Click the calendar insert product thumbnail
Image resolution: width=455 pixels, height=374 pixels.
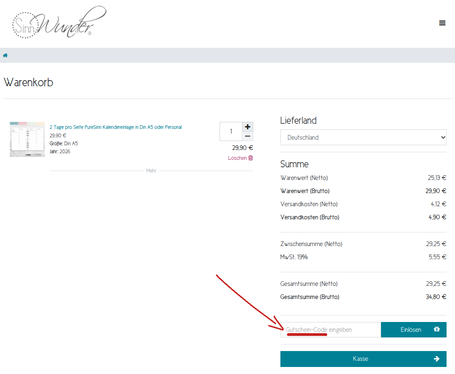click(27, 139)
